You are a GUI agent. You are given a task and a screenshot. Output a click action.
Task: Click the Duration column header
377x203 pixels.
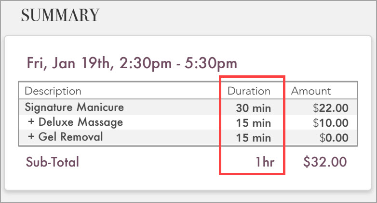click(249, 91)
